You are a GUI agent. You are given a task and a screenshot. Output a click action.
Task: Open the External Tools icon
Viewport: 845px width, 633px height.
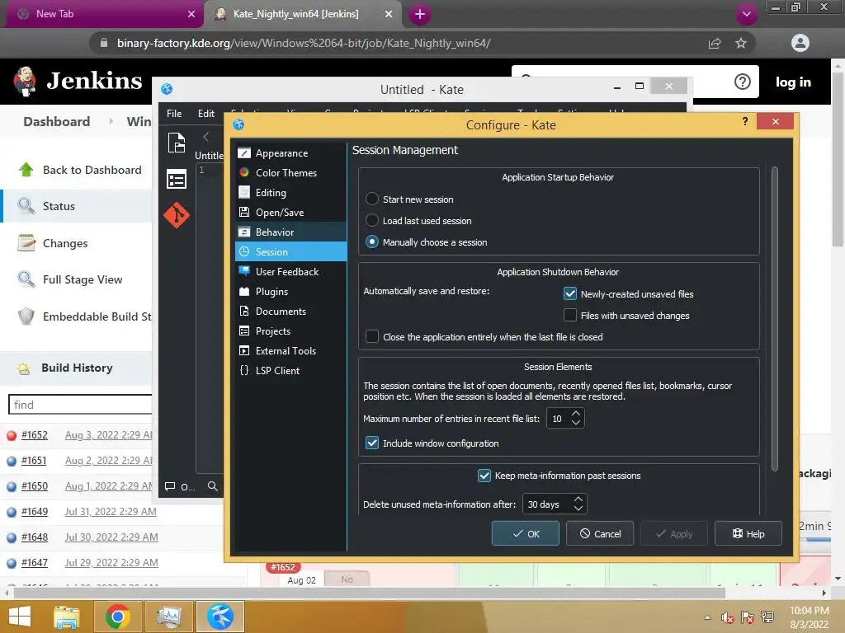pyautogui.click(x=244, y=350)
